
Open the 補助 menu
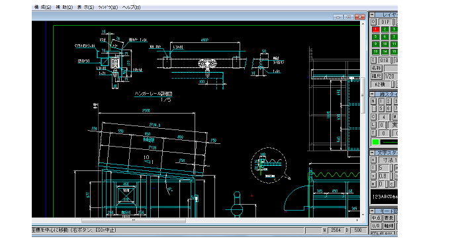tap(64, 7)
